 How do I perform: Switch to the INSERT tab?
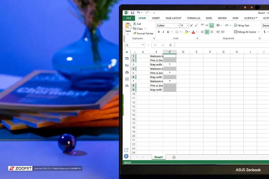pyautogui.click(x=156, y=18)
